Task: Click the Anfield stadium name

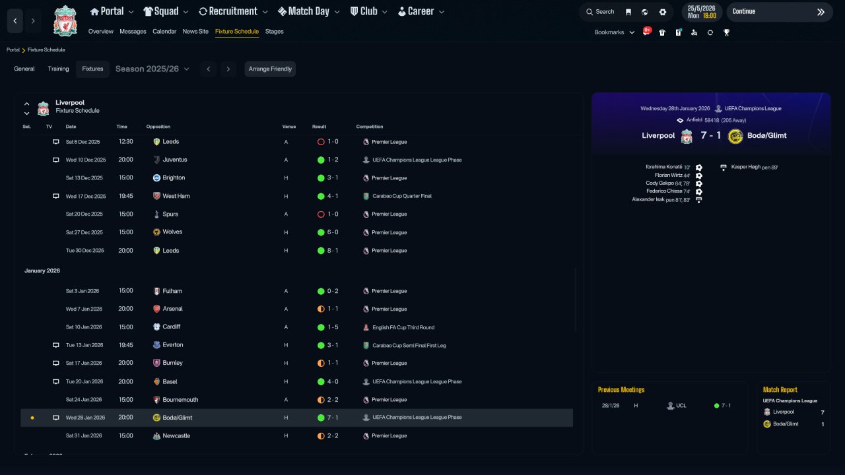Action: (694, 120)
